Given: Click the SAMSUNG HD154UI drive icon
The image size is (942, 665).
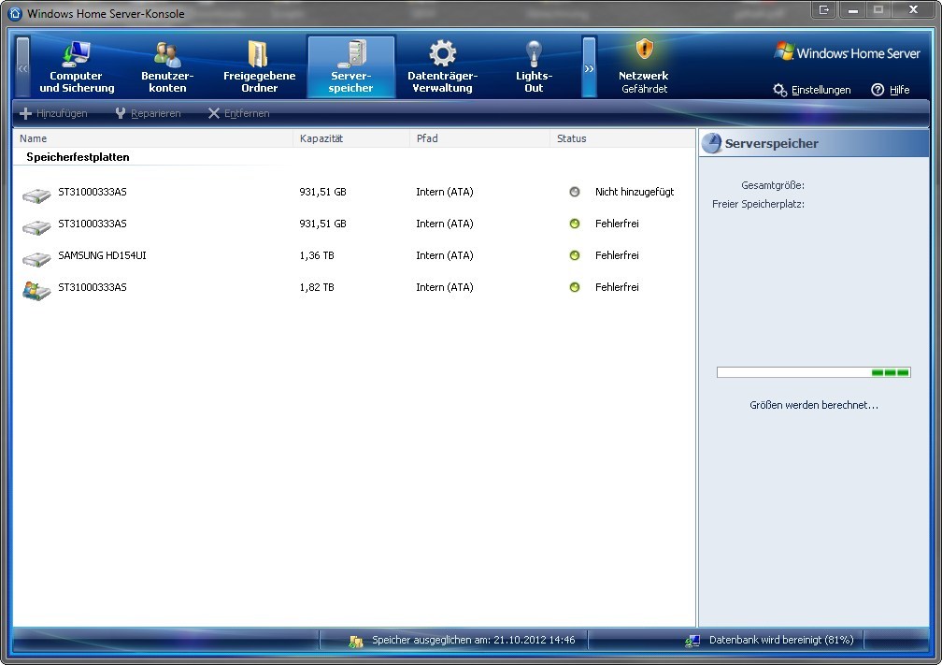Looking at the screenshot, I should (36, 258).
